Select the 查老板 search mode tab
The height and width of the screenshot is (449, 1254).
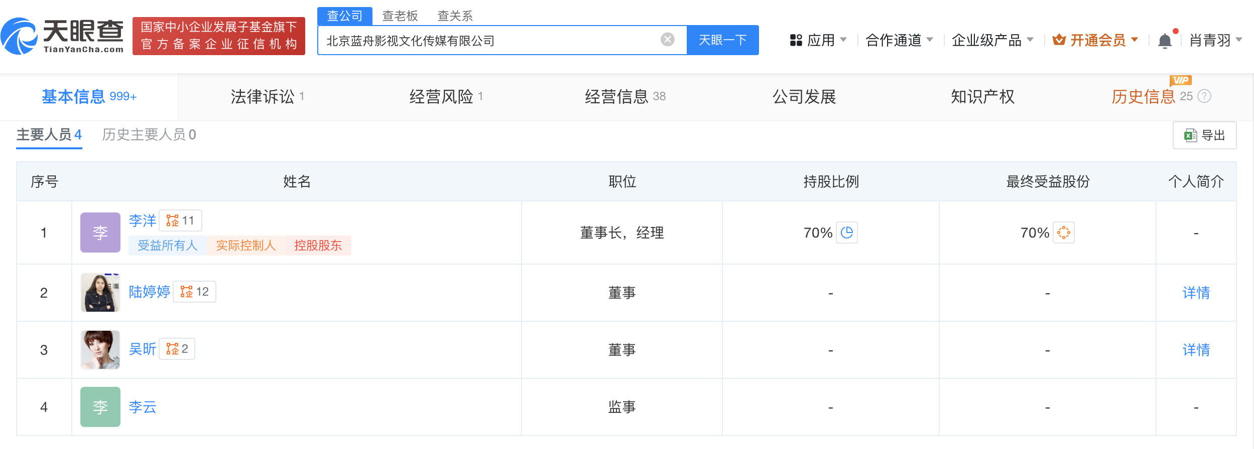point(400,16)
